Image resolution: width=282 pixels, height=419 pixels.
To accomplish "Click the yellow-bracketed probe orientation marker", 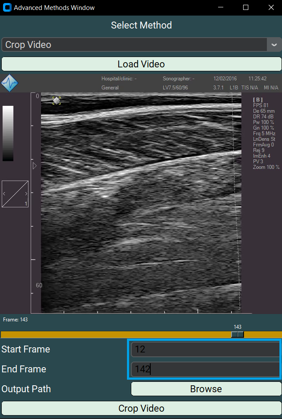I will coord(57,101).
